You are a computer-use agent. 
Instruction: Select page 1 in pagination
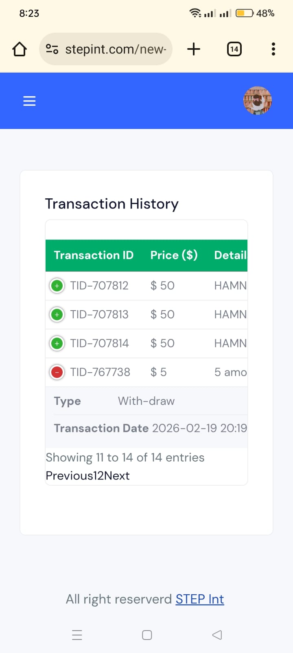[96, 475]
